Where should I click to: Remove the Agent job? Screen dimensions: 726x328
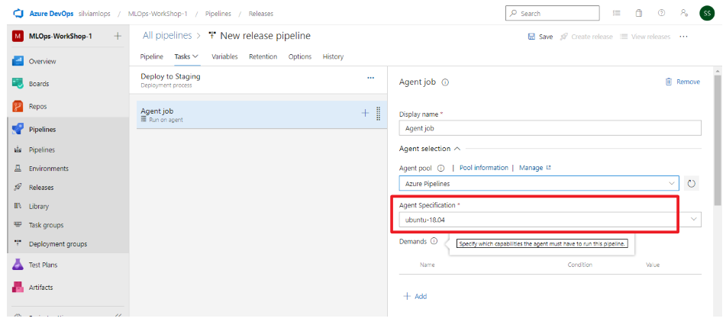tap(682, 82)
